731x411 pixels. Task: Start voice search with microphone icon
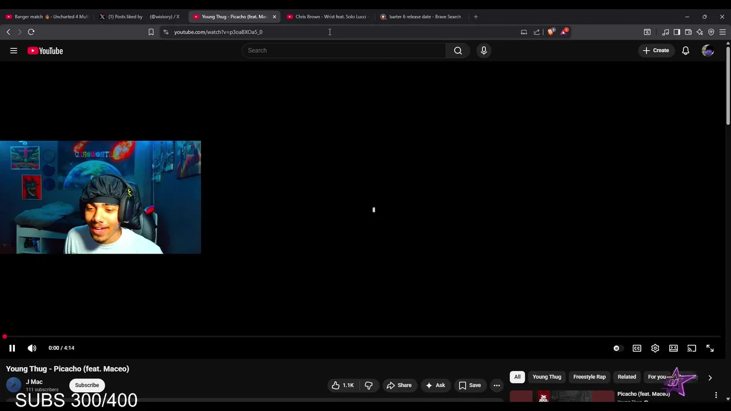click(x=484, y=51)
